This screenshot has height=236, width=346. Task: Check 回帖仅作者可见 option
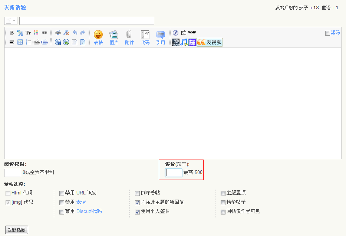click(x=223, y=212)
